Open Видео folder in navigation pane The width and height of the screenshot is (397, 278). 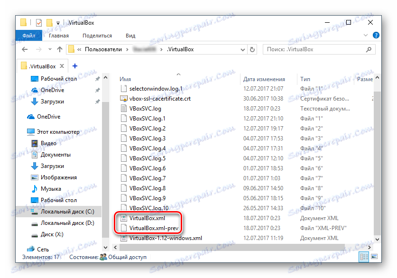(48, 143)
